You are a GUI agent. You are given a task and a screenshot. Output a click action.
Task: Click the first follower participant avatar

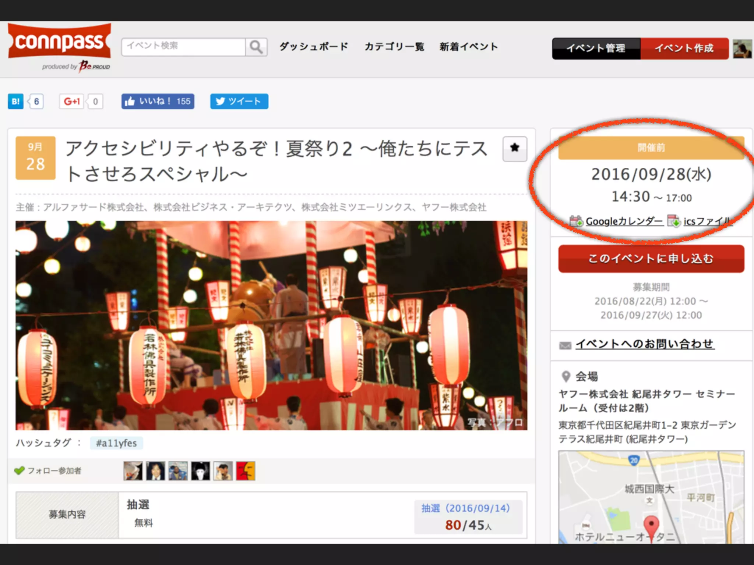(x=133, y=471)
